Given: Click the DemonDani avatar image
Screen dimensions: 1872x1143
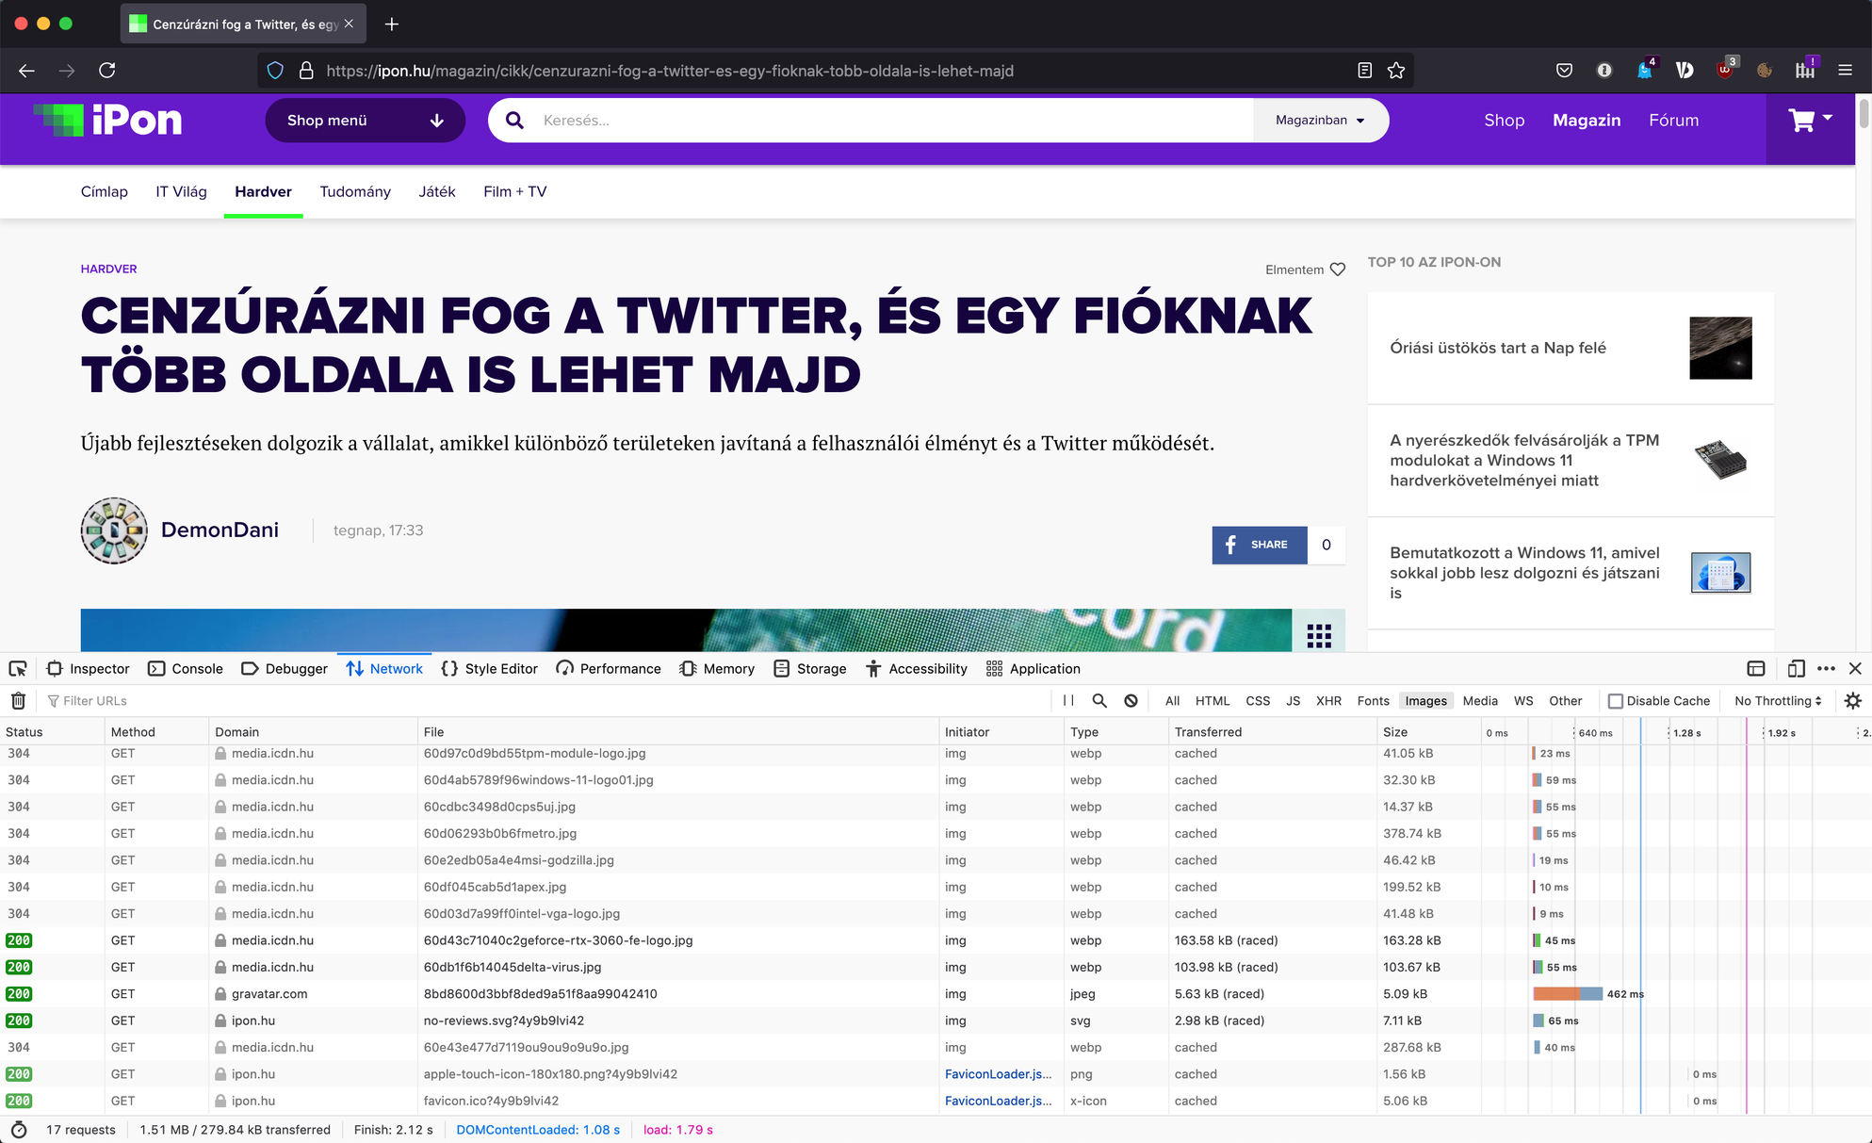Looking at the screenshot, I should [114, 531].
